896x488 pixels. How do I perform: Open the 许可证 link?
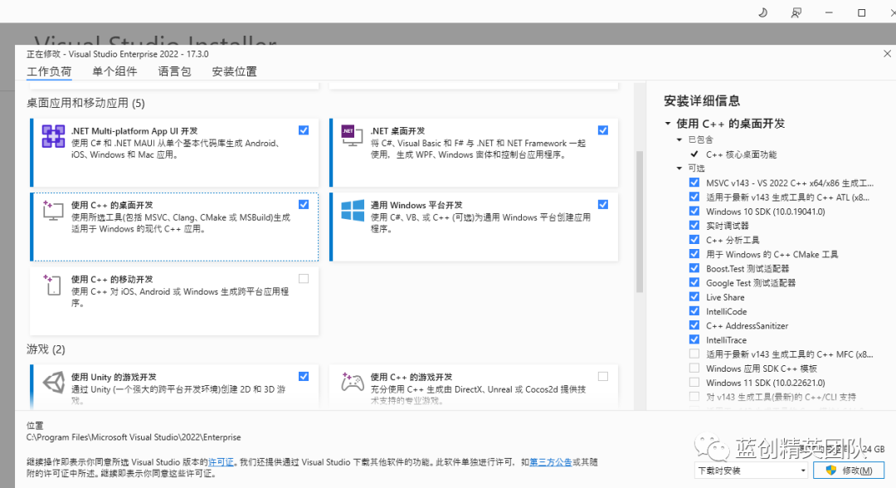[222, 461]
